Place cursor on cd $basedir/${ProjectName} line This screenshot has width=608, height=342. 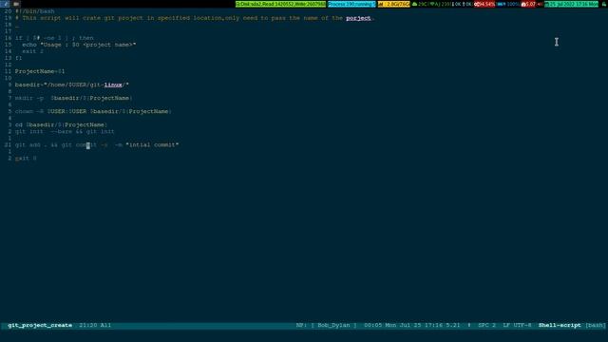click(x=61, y=124)
